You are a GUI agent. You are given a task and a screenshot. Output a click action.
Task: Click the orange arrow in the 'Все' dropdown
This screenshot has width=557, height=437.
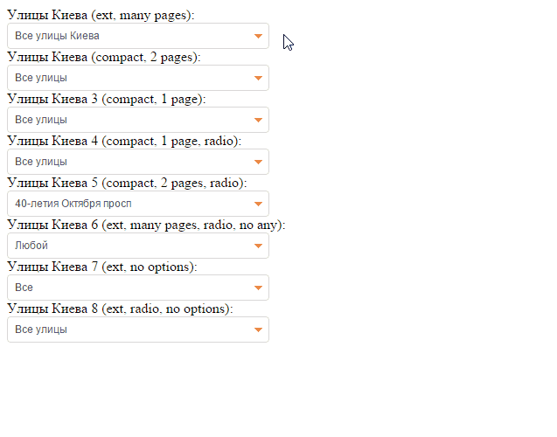[258, 288]
